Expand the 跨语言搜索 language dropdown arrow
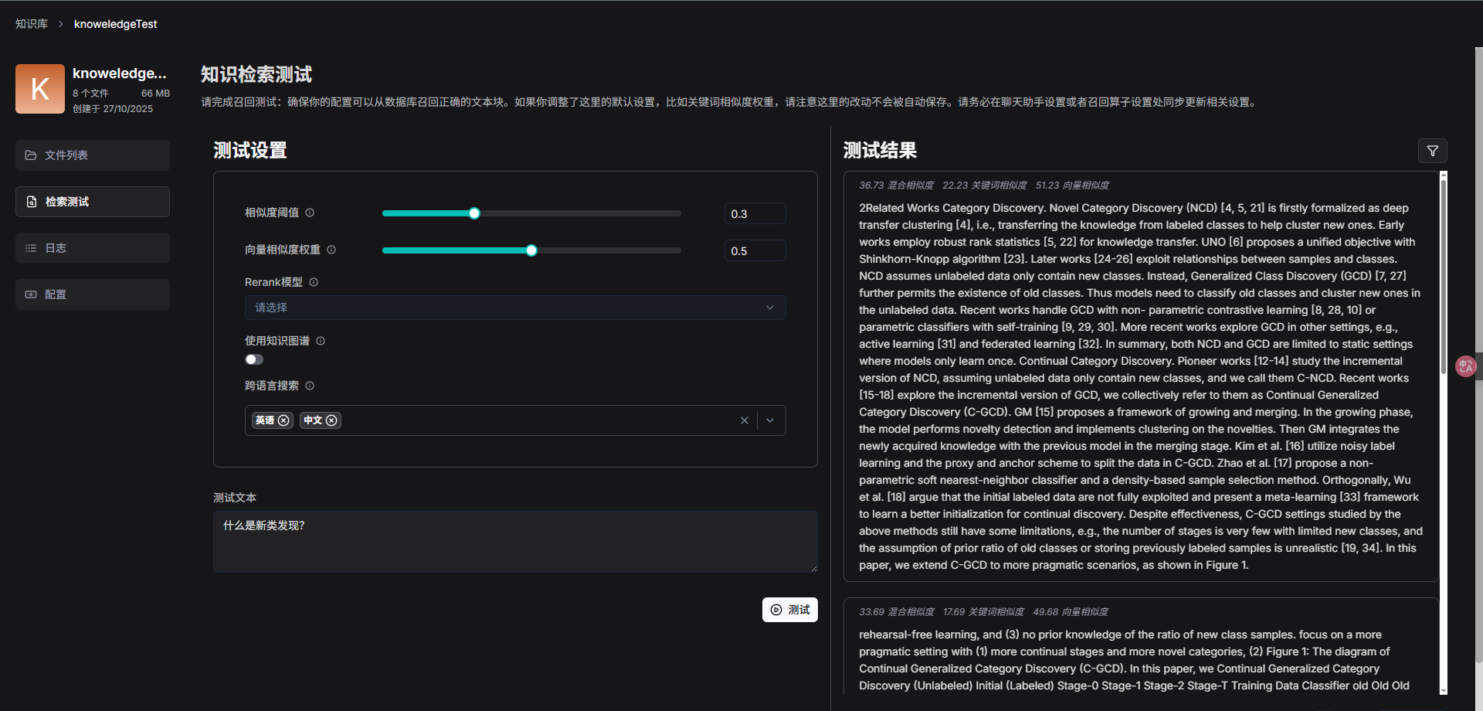1483x711 pixels. click(770, 420)
